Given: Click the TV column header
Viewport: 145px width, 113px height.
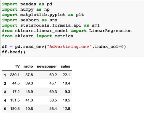Looking at the screenshot, I should [17, 67].
